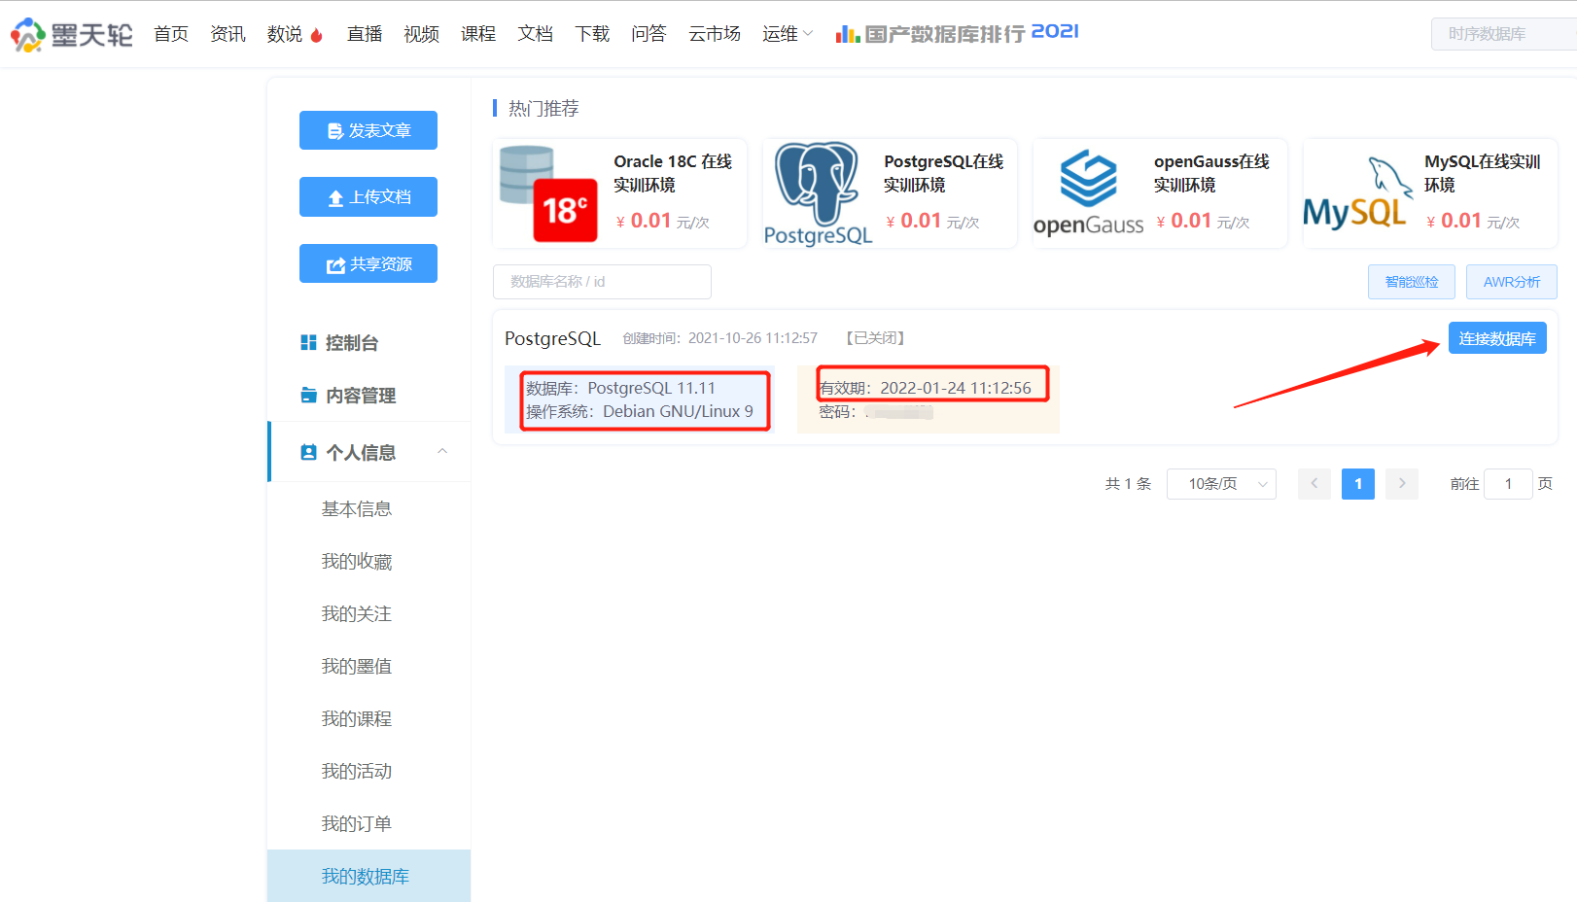Collapse the 个人信息 menu chevron

coord(442,451)
